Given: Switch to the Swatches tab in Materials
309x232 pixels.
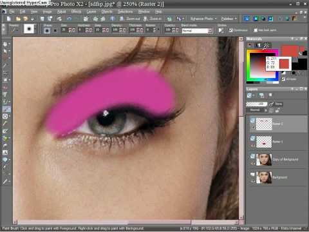Looking at the screenshot, I should 266,45.
